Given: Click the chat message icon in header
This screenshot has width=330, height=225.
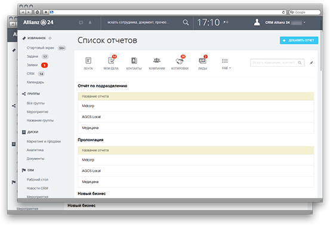Looking at the screenshot, I should [x=81, y=23].
